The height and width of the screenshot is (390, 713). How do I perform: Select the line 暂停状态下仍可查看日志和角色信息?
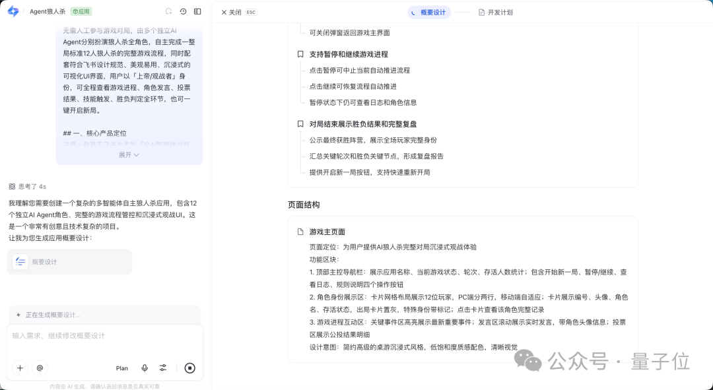(x=363, y=103)
